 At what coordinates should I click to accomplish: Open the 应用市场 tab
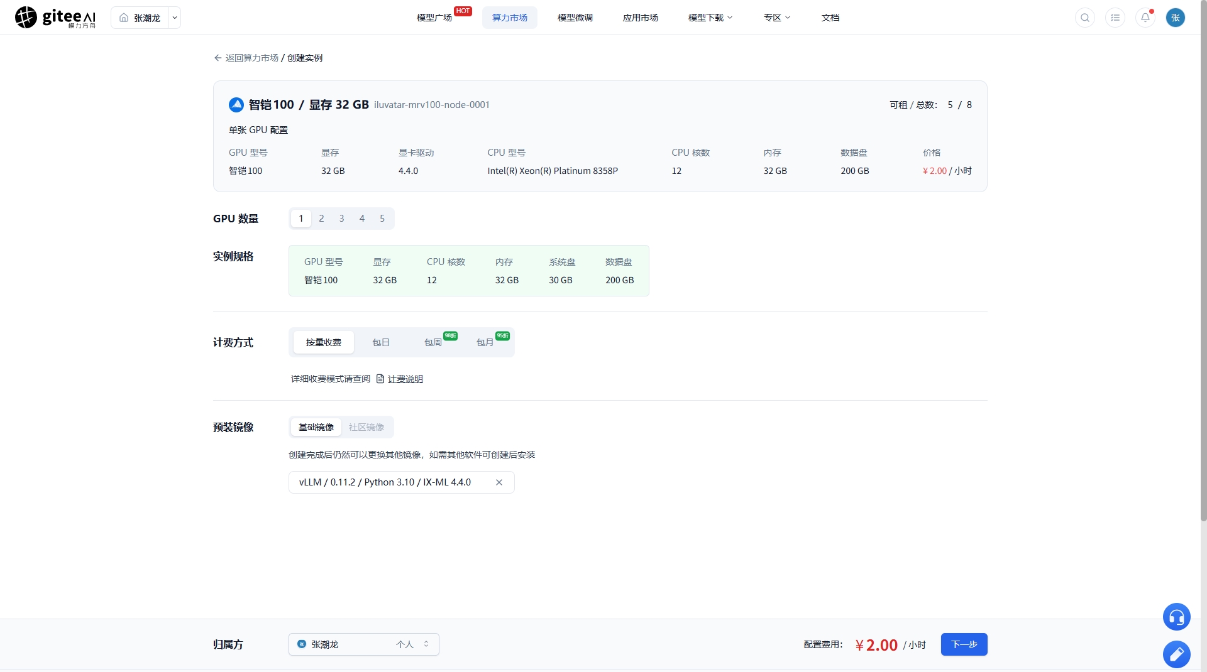tap(641, 18)
